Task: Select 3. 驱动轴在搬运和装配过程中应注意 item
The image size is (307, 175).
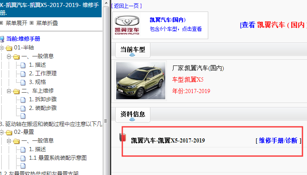Action: point(51,124)
